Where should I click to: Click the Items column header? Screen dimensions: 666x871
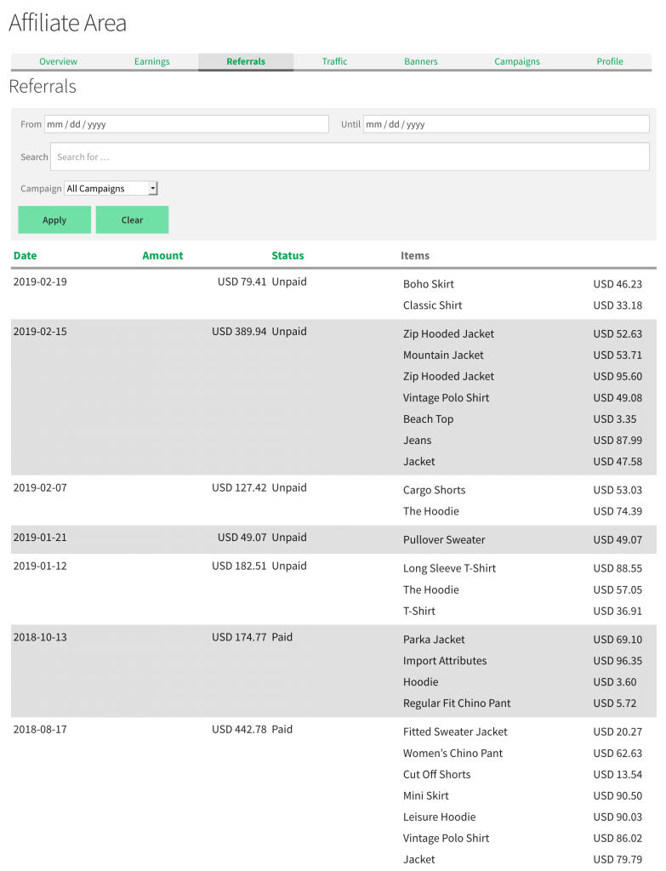click(415, 255)
